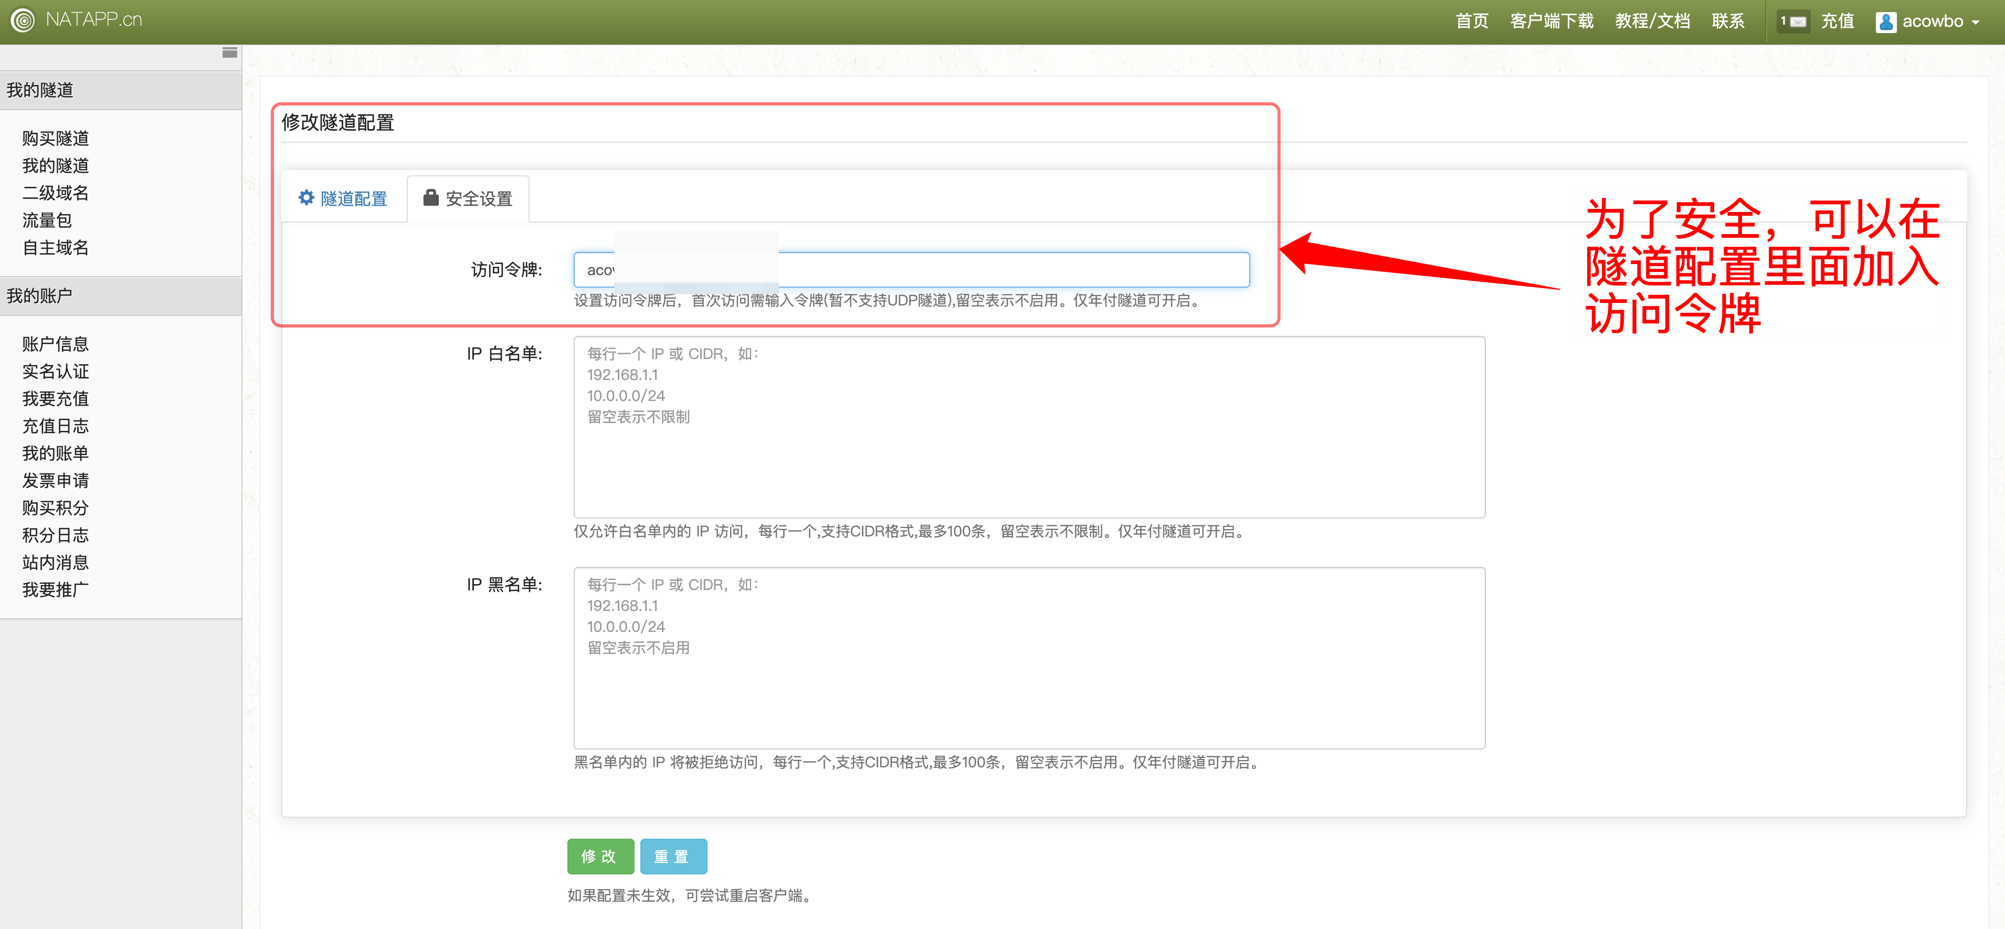
Task: Collapse sidebar using the hamburger icon
Action: coord(229,53)
